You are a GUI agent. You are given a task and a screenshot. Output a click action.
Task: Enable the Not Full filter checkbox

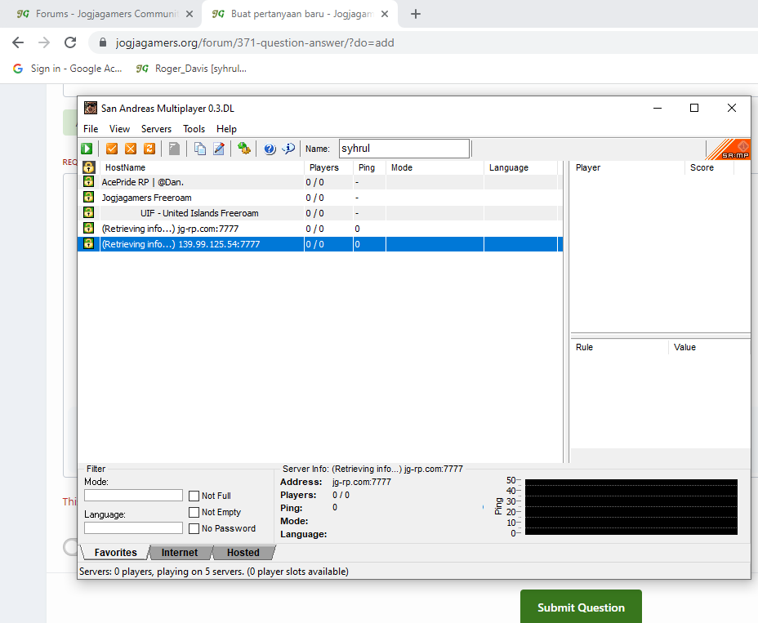[x=194, y=496]
